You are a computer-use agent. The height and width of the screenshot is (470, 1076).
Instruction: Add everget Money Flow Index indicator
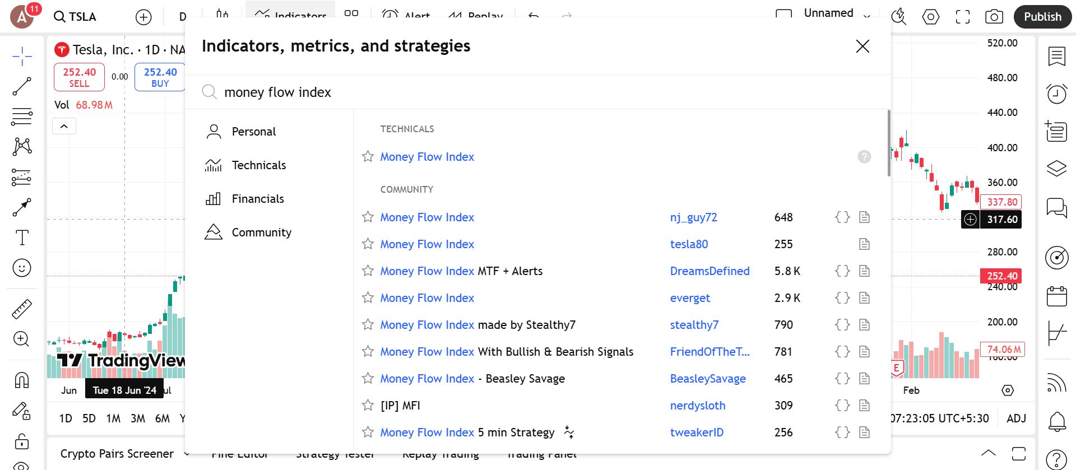click(x=427, y=298)
